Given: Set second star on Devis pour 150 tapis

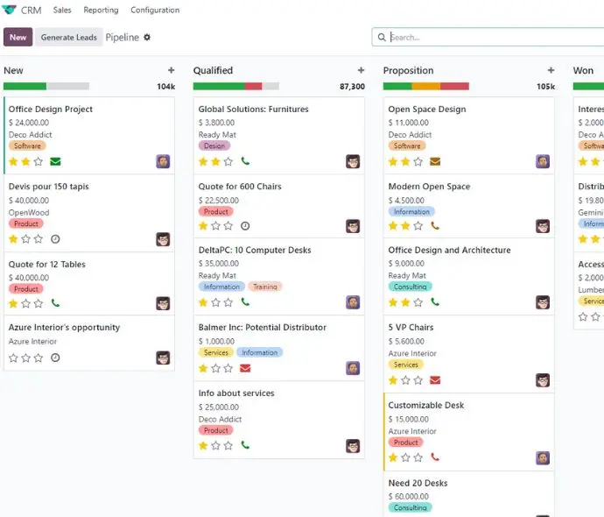Looking at the screenshot, I should pos(25,239).
